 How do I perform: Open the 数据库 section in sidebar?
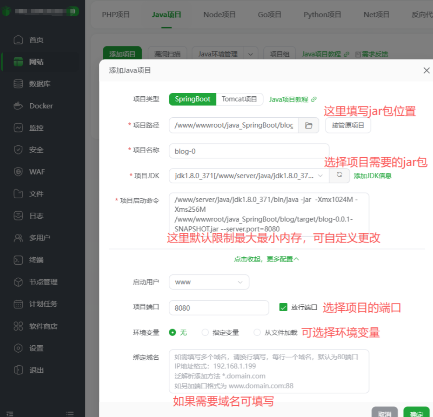click(x=36, y=84)
